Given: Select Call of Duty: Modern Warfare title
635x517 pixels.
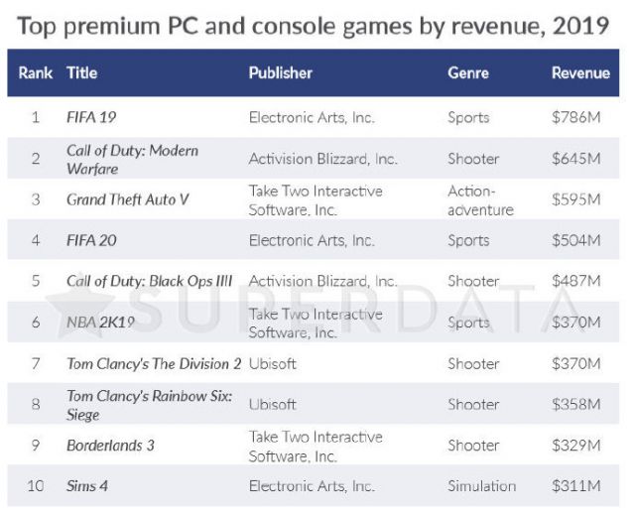Looking at the screenshot, I should click(132, 159).
